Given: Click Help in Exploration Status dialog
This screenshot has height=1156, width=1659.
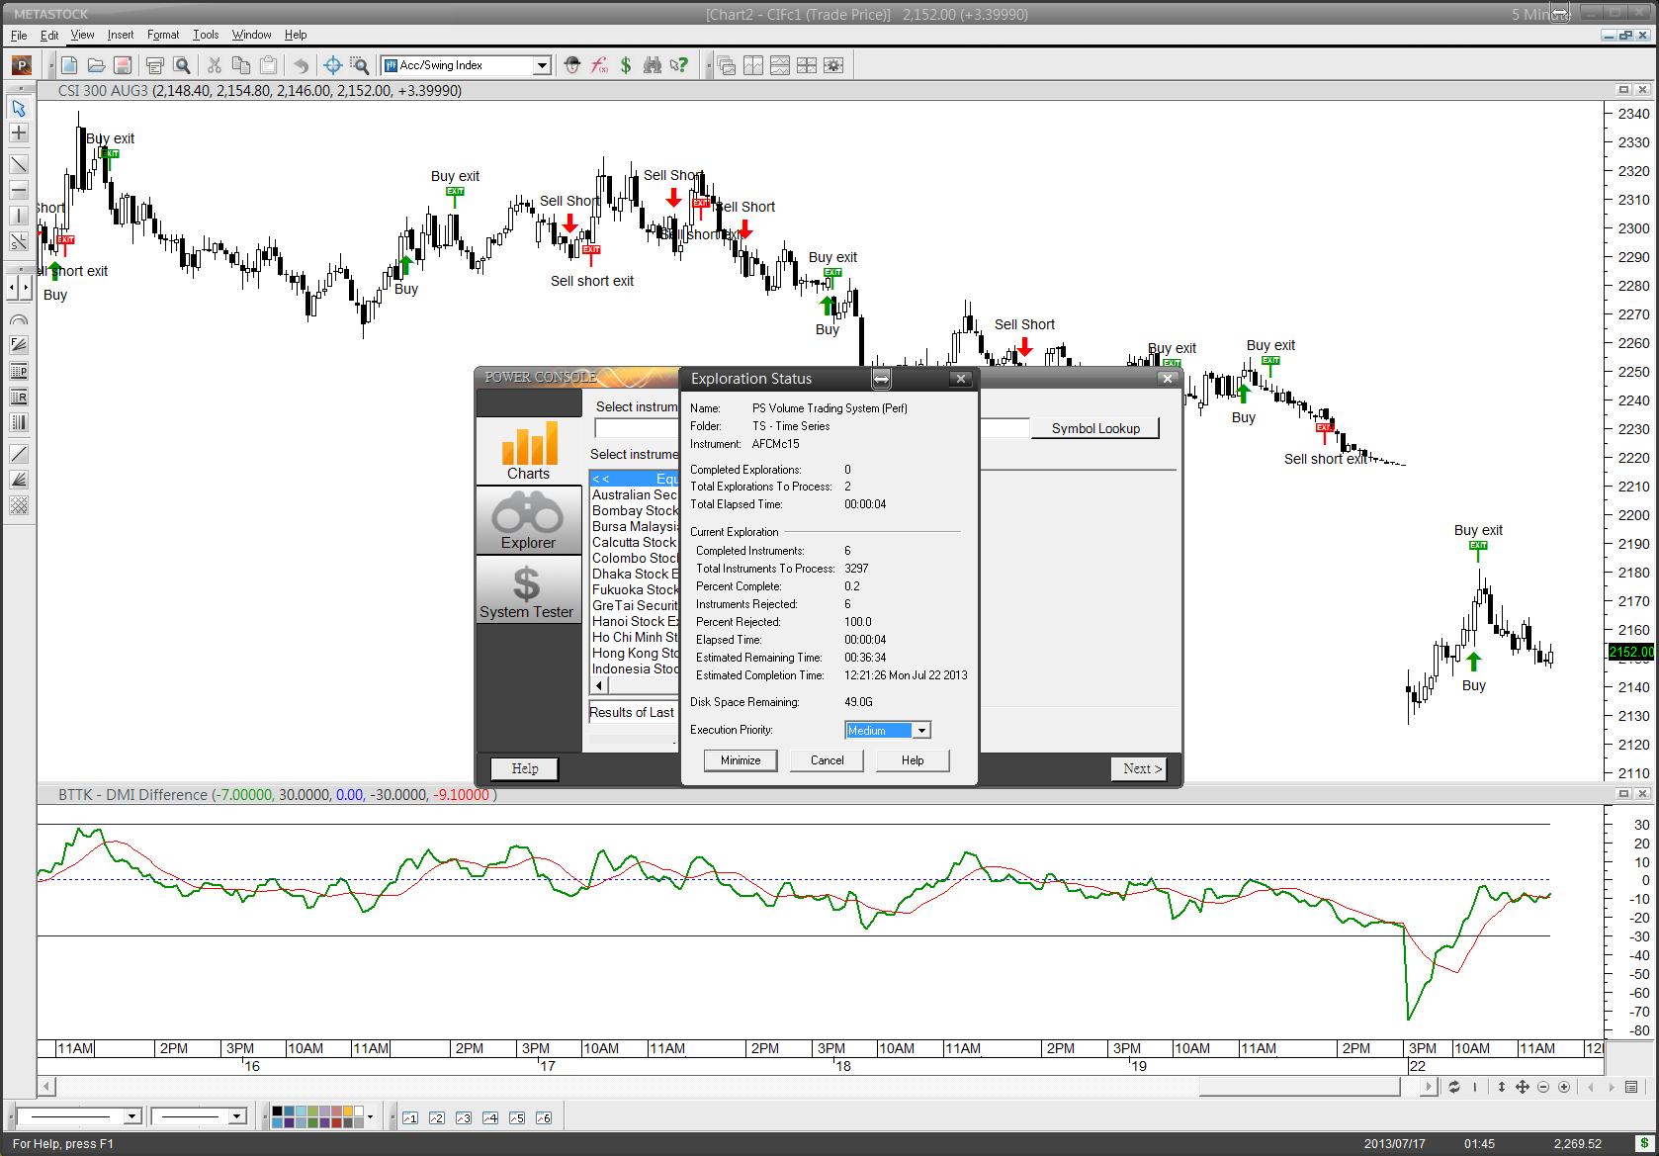Looking at the screenshot, I should [913, 760].
